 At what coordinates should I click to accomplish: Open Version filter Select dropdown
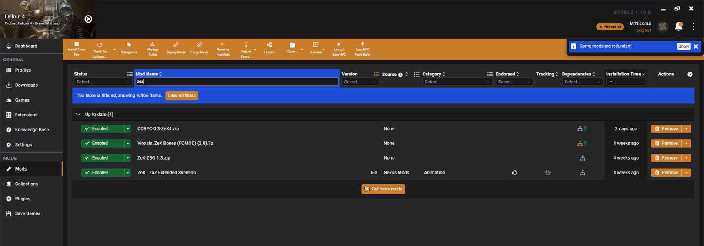[x=360, y=82]
